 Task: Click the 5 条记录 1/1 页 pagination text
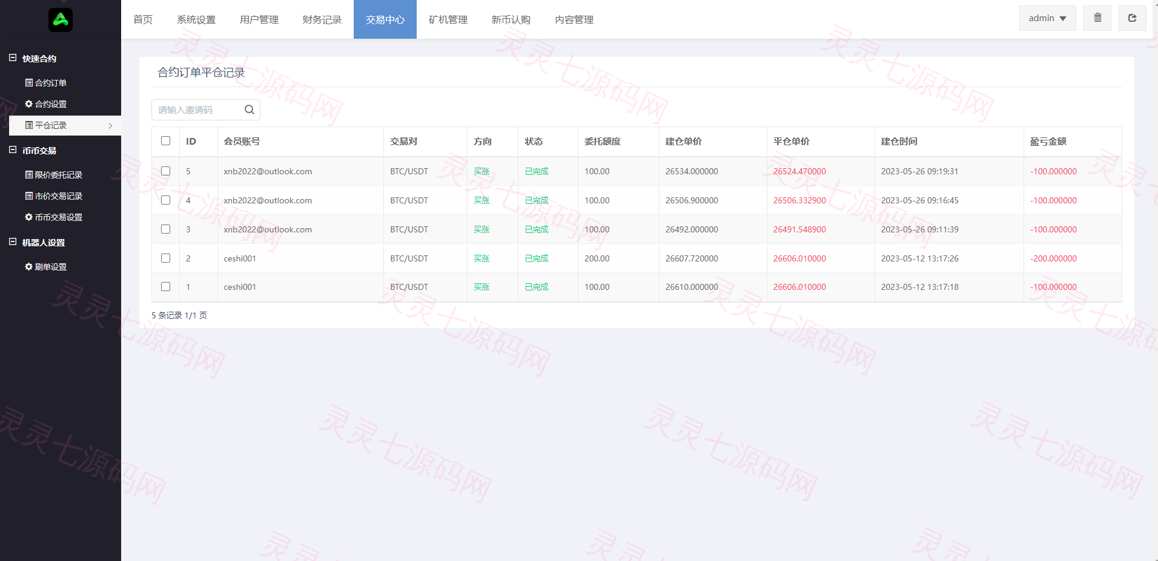pyautogui.click(x=179, y=315)
